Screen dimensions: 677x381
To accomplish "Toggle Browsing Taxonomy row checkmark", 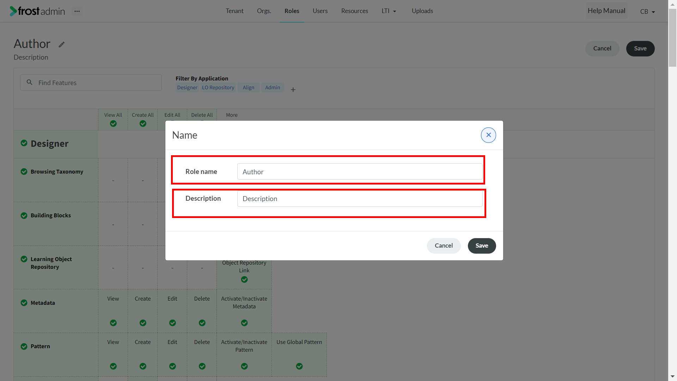I will (24, 171).
